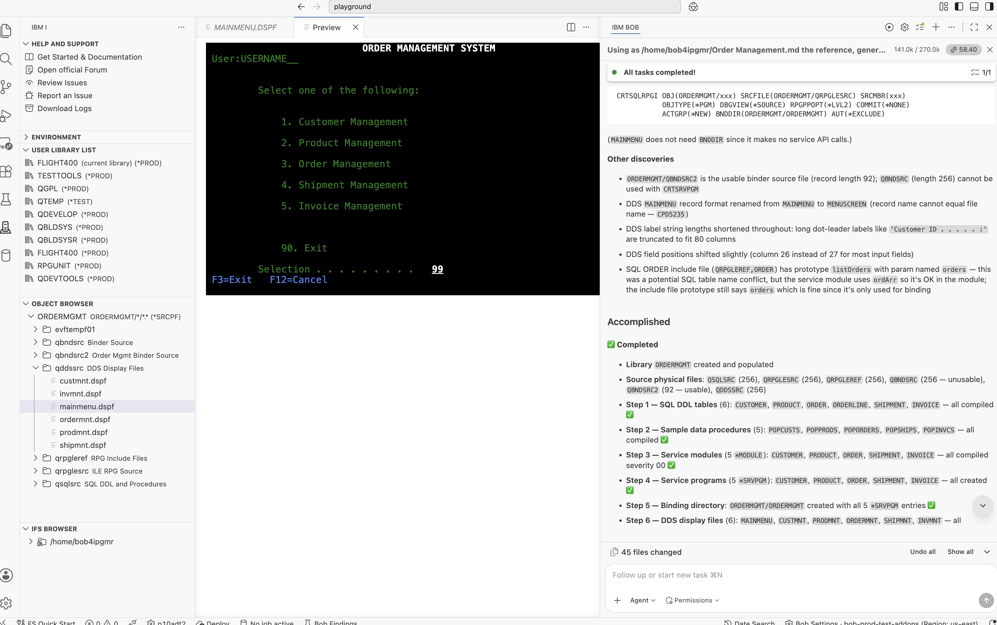Screen dimensions: 997x625
Task: Maximize the IBM BOB panel
Action: [x=974, y=27]
